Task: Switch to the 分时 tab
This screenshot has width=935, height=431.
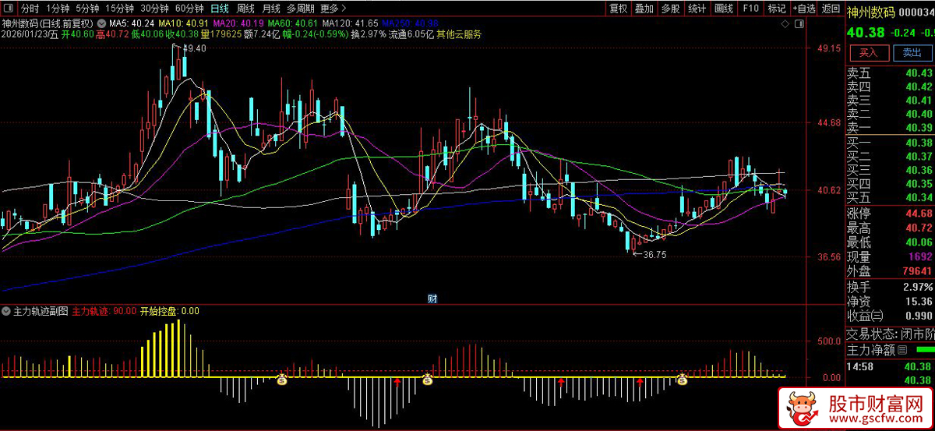Action: click(30, 9)
